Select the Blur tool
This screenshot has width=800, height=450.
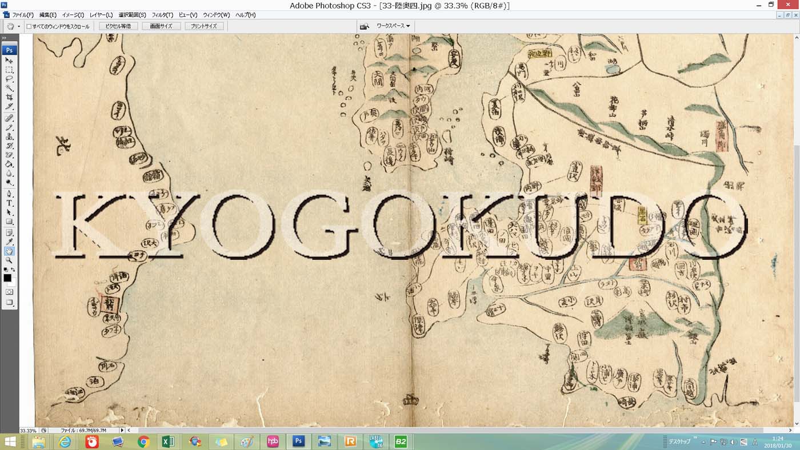pyautogui.click(x=9, y=173)
